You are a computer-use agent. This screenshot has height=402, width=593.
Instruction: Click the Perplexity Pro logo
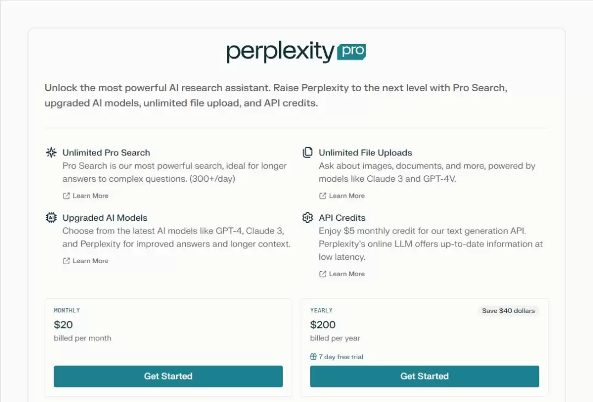coord(296,52)
